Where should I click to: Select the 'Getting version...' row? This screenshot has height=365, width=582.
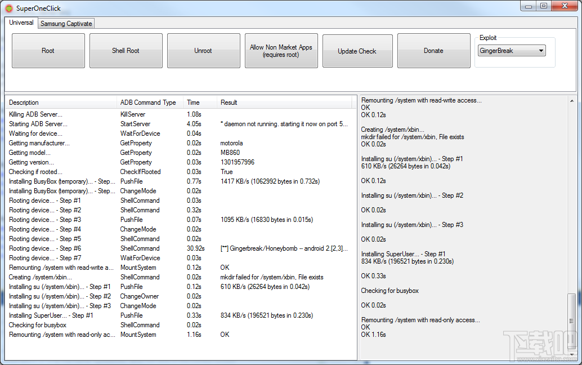click(x=180, y=162)
